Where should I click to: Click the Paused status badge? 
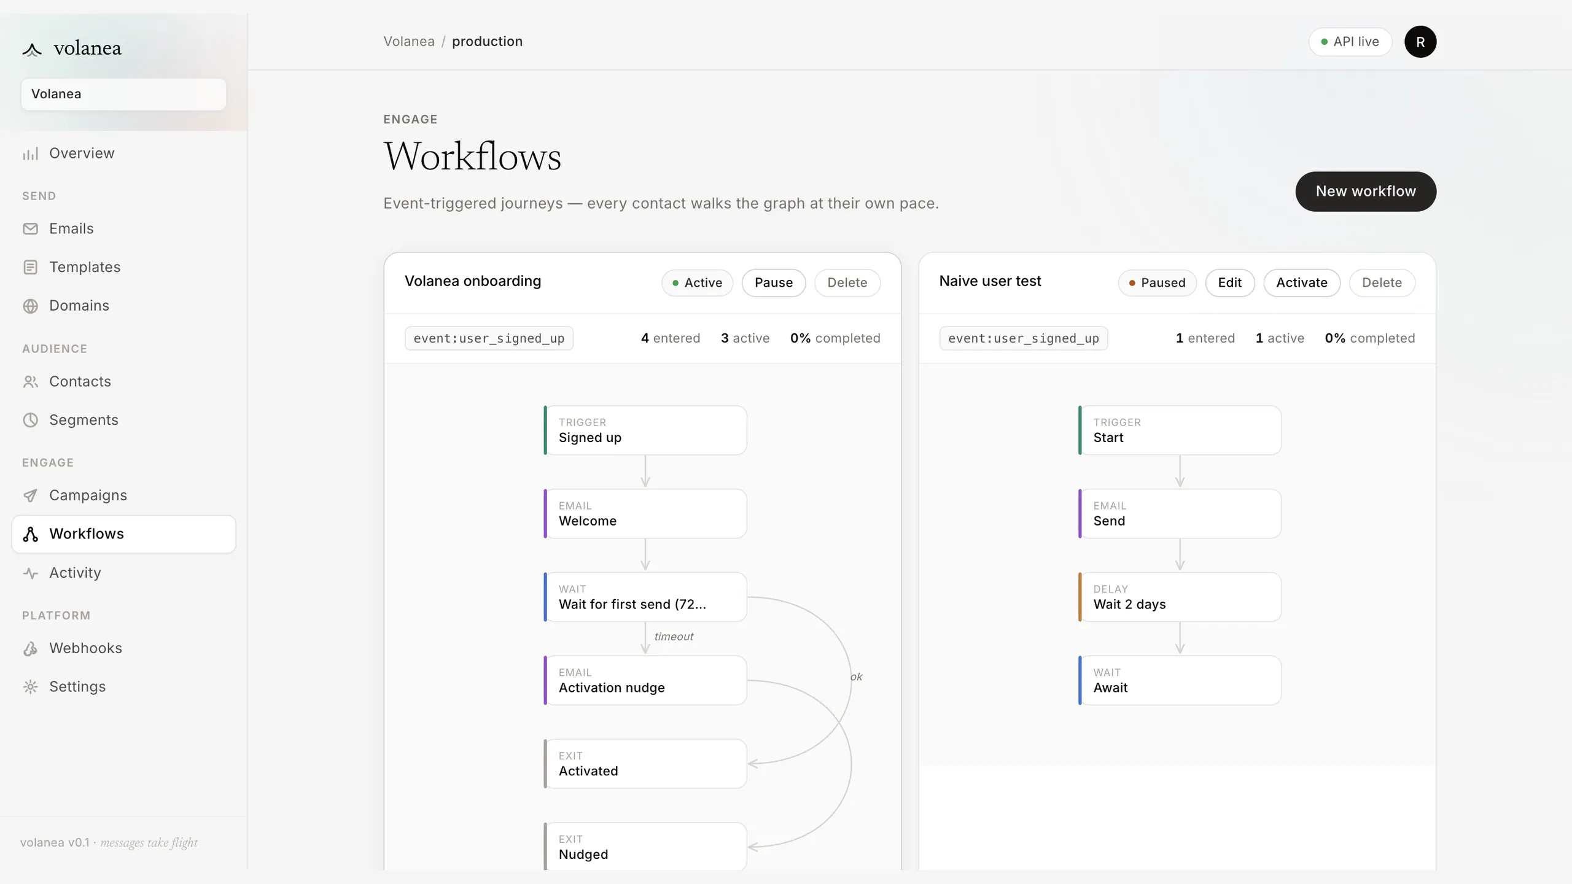(x=1157, y=283)
